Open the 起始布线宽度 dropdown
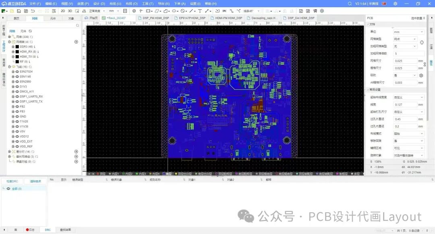This screenshot has height=234, width=435. pos(409,97)
